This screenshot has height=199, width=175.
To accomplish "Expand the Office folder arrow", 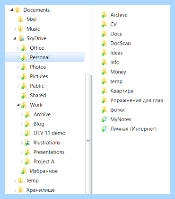I will click(x=18, y=48).
